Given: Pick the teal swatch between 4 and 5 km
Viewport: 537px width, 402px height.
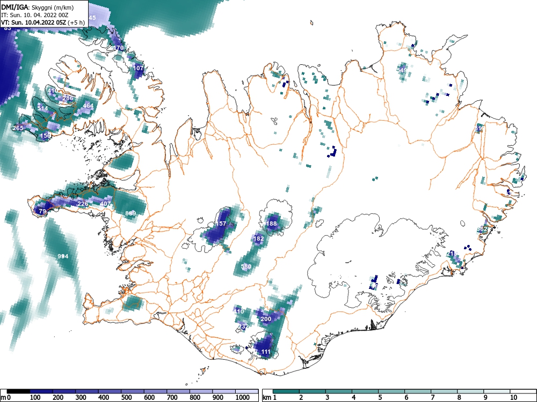Looking at the screenshot, I should click(x=365, y=391).
